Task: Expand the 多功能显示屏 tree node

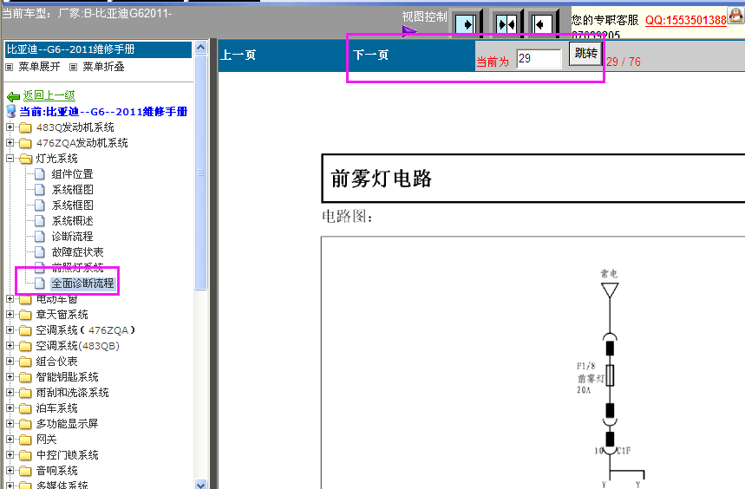Action: click(10, 423)
